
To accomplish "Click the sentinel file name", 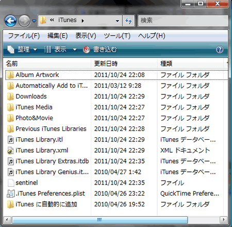I will point(26,183).
